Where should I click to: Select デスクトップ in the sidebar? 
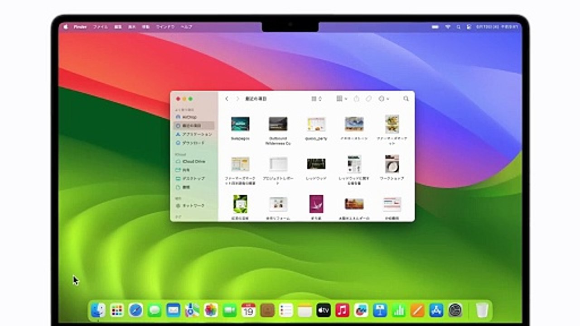(x=194, y=179)
